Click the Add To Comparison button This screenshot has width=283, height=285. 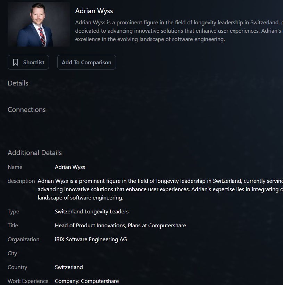tap(86, 63)
